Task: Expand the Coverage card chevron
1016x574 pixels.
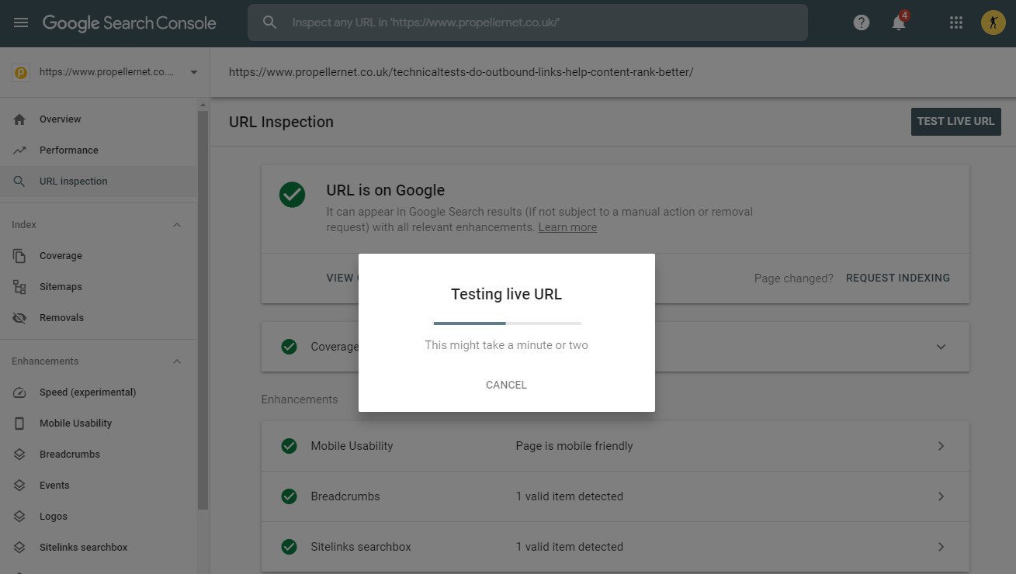Action: [x=941, y=347]
